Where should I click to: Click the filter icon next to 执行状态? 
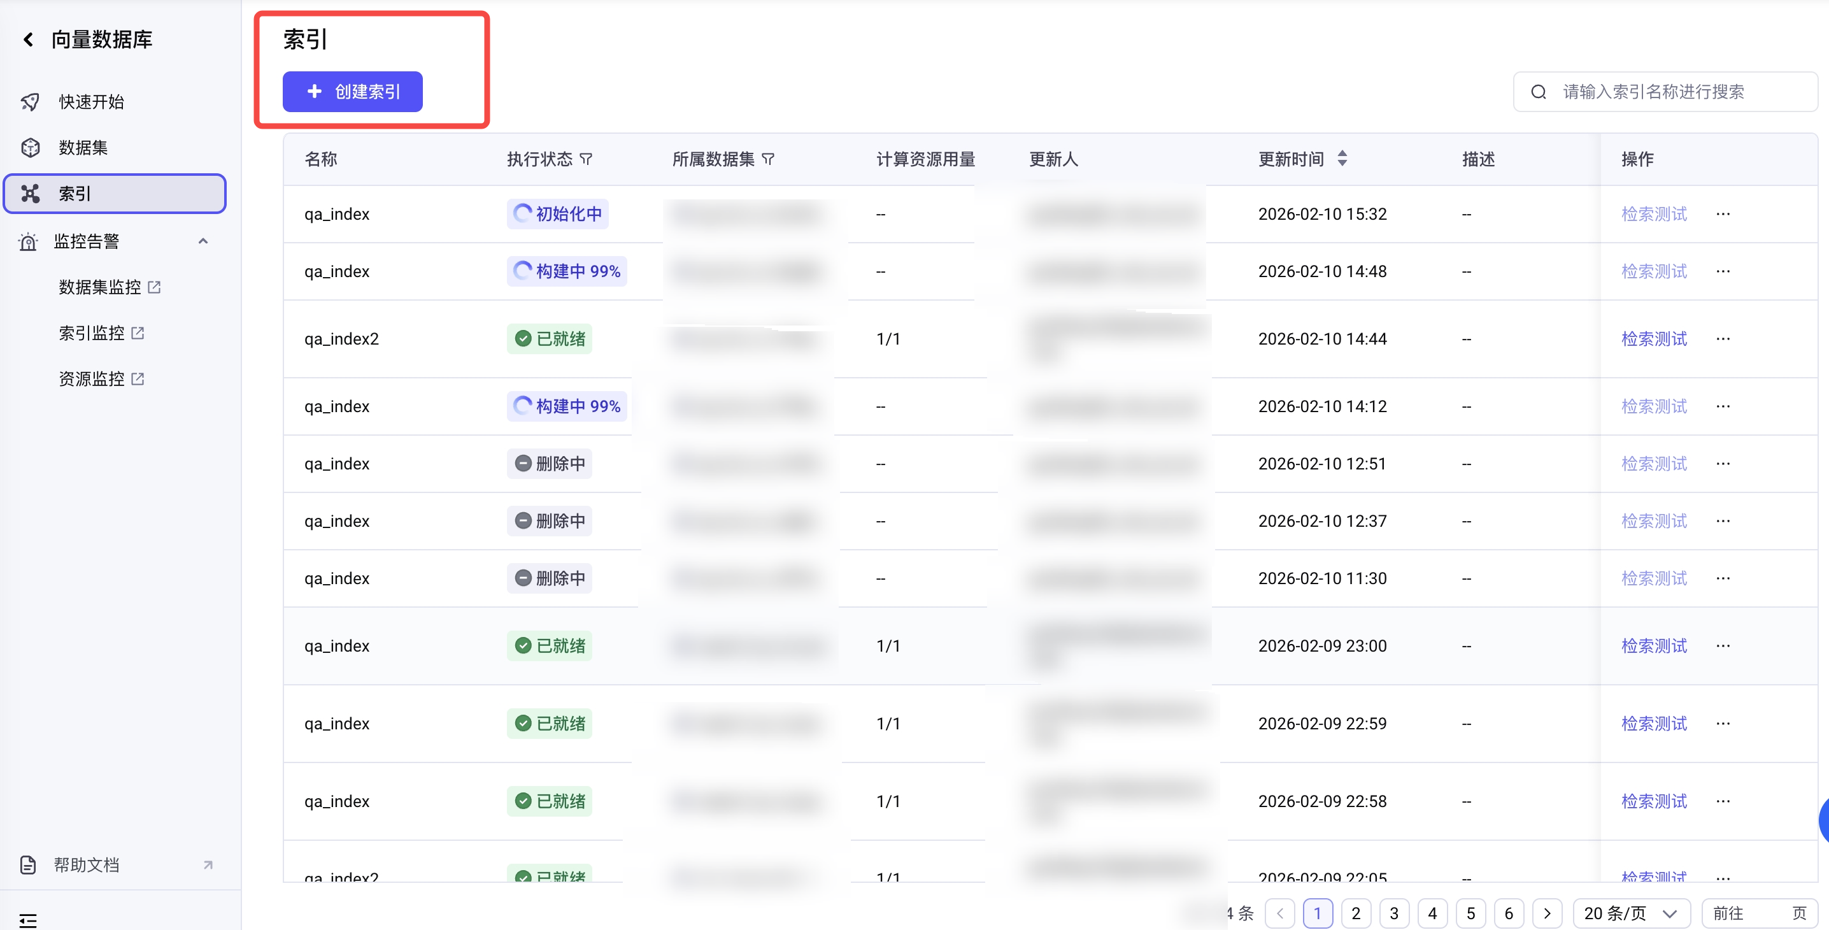[x=586, y=159]
